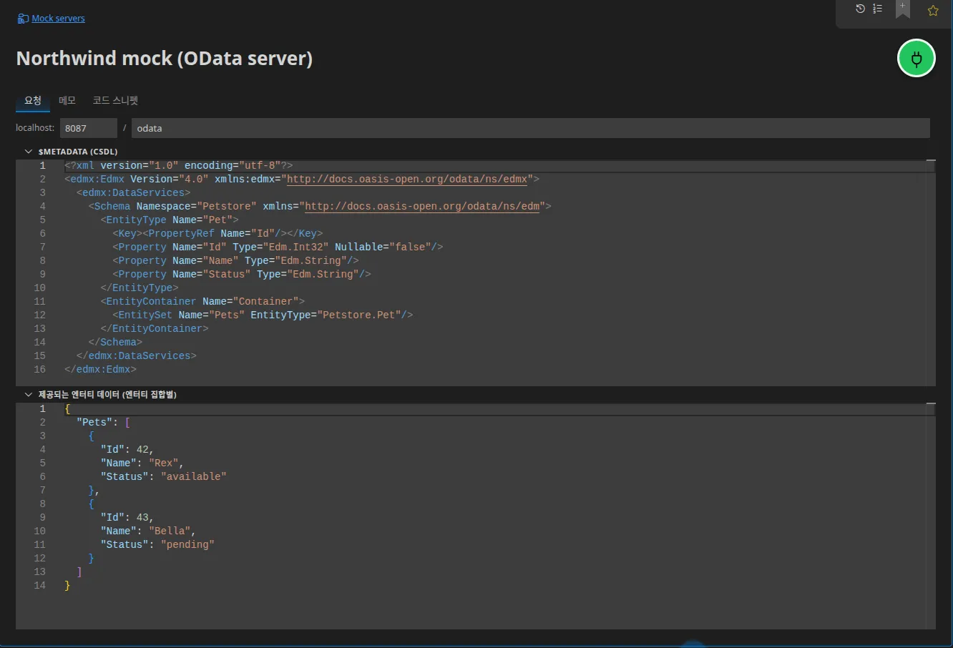Click the Property Name="Id" Edm.Int32 line
Screen dimensions: 953x648
coord(278,247)
